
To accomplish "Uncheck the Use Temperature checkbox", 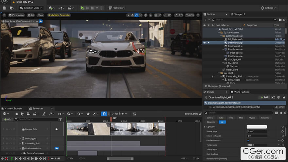I will coord(248,140).
